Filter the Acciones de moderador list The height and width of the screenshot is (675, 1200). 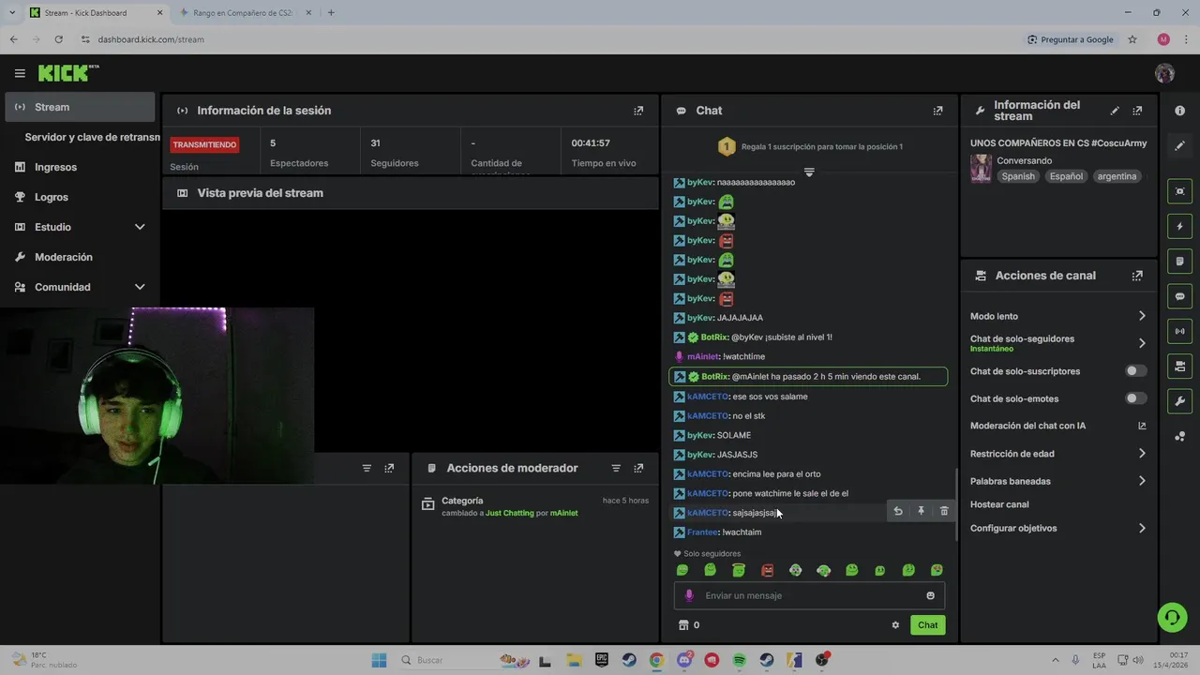coord(616,468)
